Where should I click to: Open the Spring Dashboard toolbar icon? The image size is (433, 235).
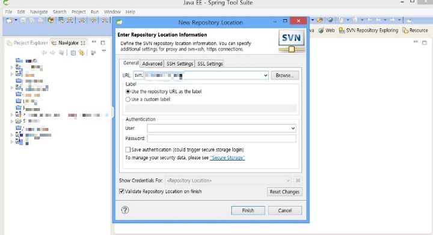[x=51, y=20]
